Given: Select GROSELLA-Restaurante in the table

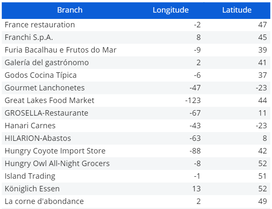Looking at the screenshot, I should (47, 113).
